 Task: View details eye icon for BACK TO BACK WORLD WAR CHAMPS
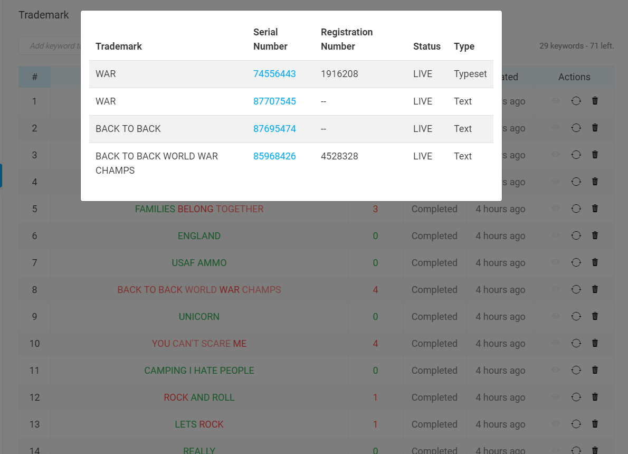click(x=556, y=289)
